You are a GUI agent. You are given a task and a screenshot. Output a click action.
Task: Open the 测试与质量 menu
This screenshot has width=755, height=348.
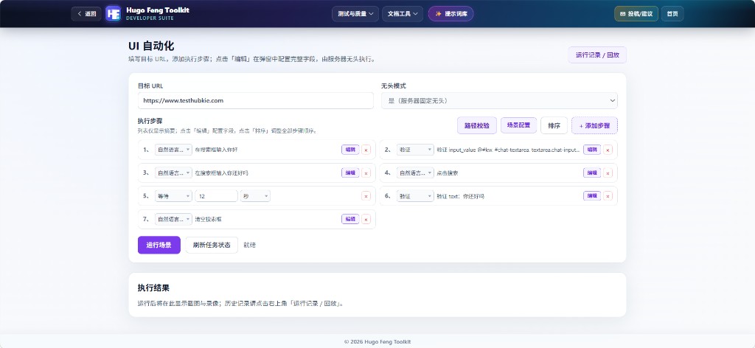pyautogui.click(x=355, y=14)
